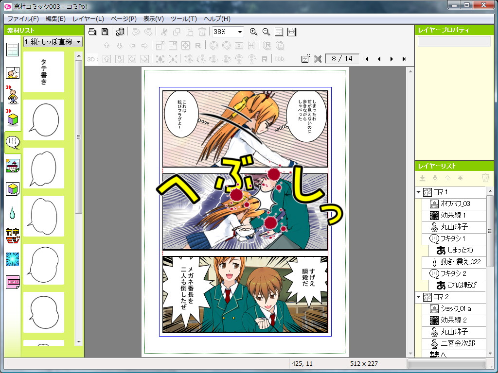Select the しまったわ text layer
Screen dimensions: 498x373
[x=457, y=251]
